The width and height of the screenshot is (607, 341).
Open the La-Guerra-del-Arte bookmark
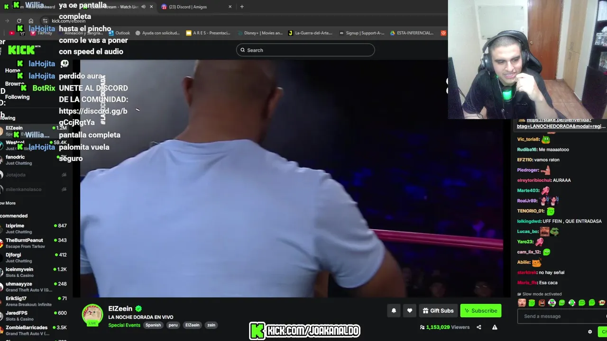click(310, 33)
